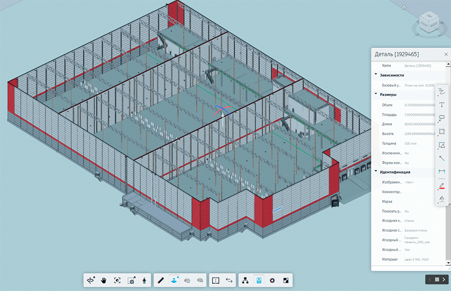451x291 pixels.
Task: Select the Text markup tool
Action: [x=442, y=105]
